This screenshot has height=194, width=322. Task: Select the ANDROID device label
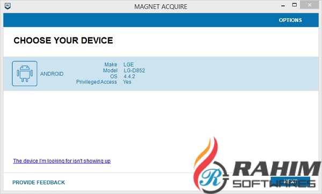point(52,74)
